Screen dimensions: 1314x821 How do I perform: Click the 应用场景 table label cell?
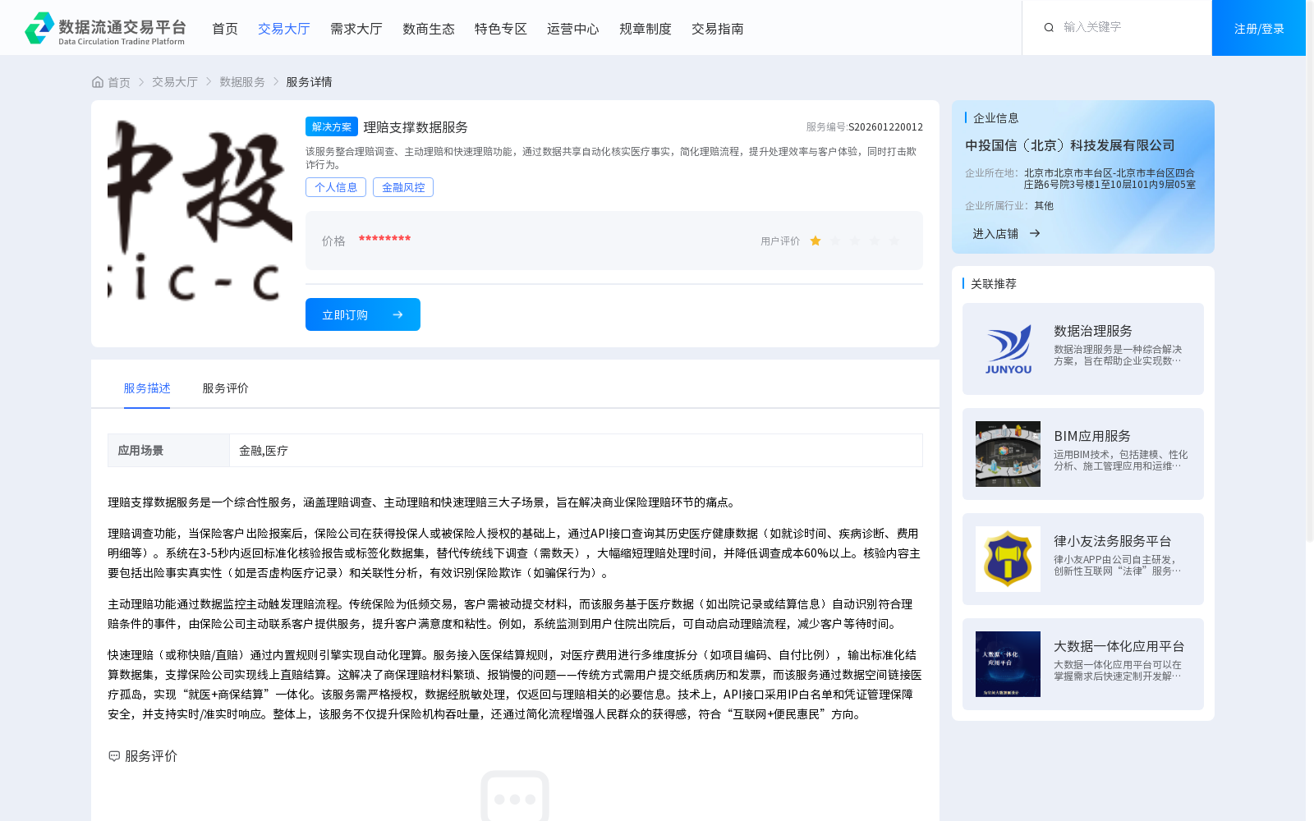coord(168,451)
